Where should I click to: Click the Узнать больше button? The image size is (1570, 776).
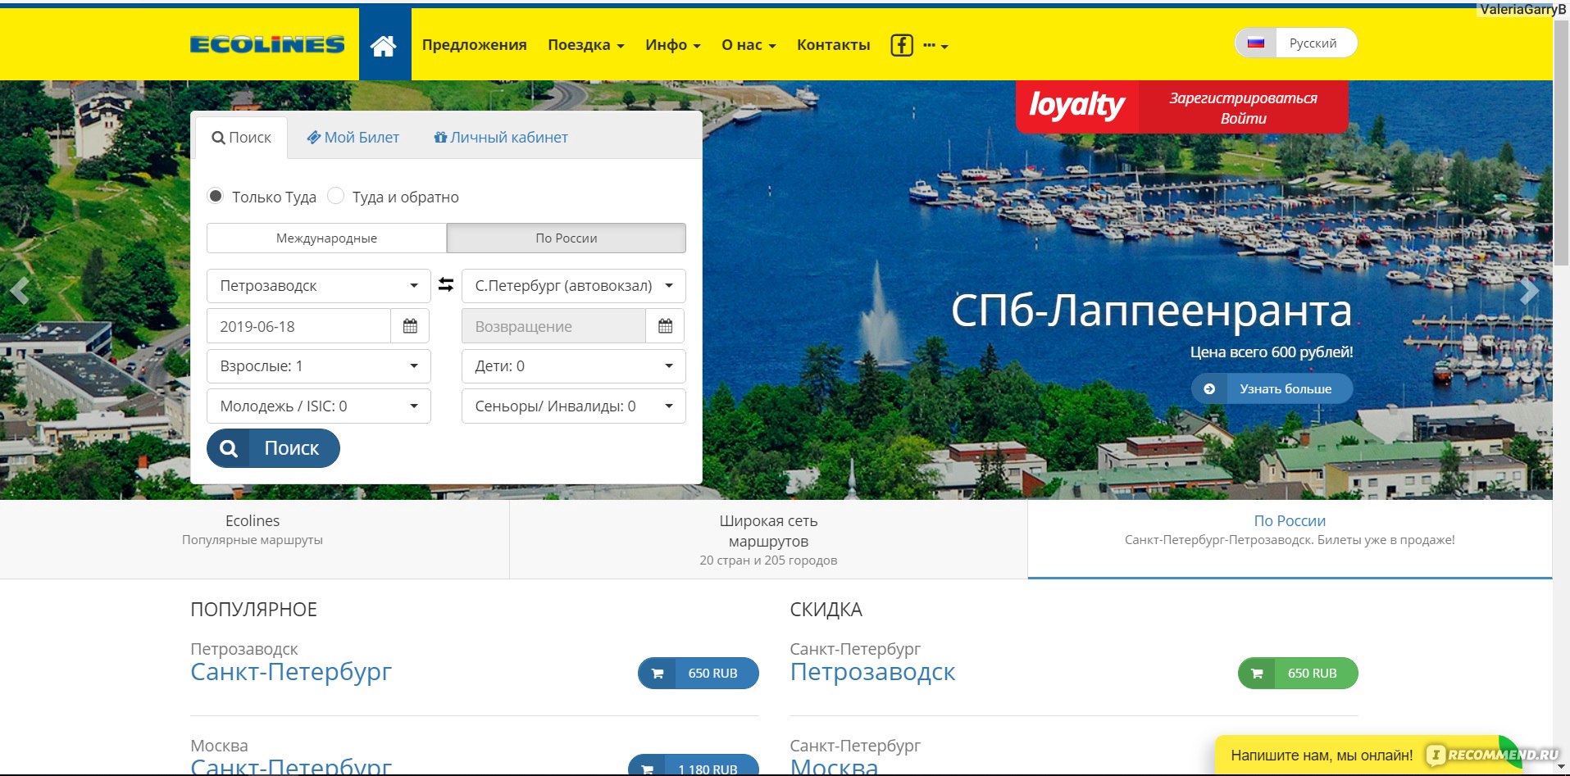[1272, 388]
